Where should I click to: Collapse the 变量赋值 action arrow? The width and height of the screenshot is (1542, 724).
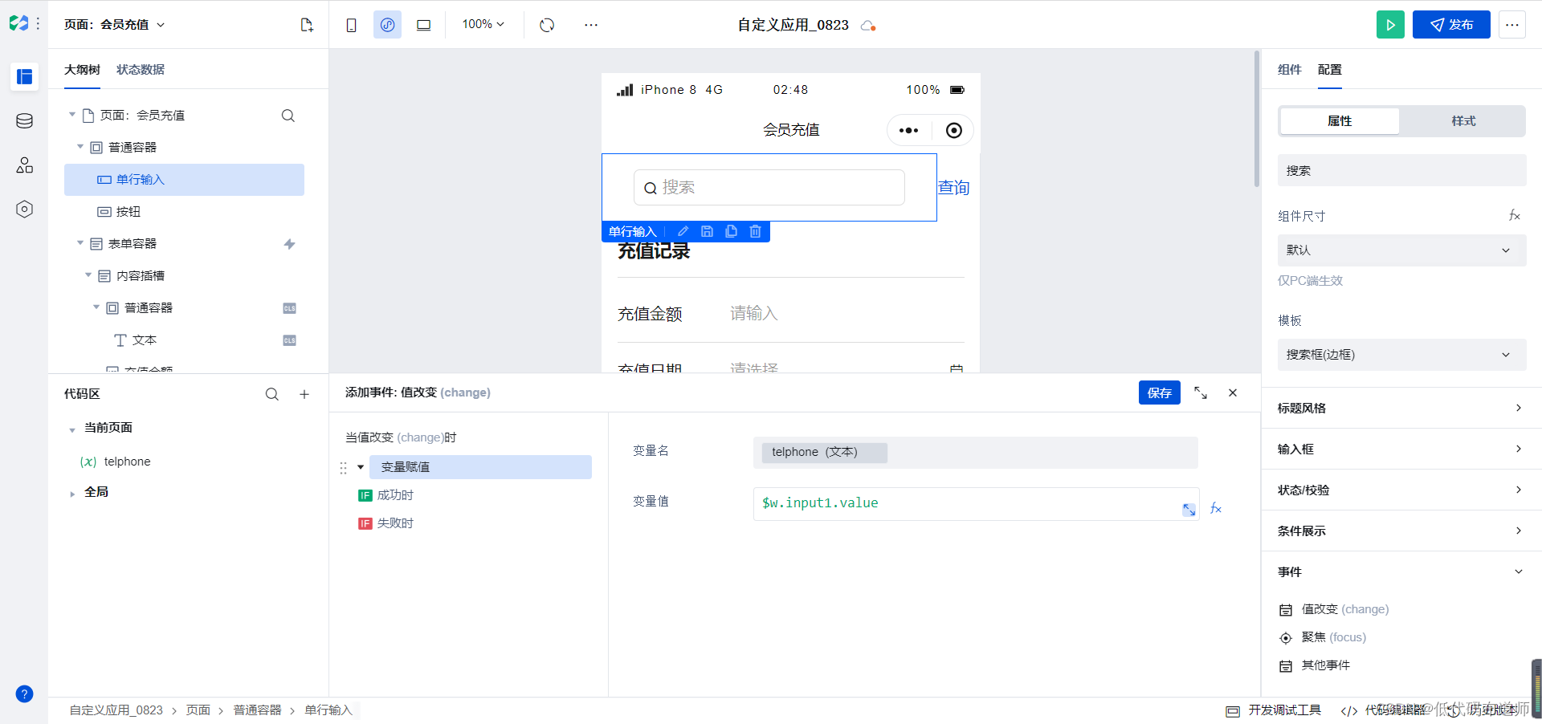coord(361,467)
